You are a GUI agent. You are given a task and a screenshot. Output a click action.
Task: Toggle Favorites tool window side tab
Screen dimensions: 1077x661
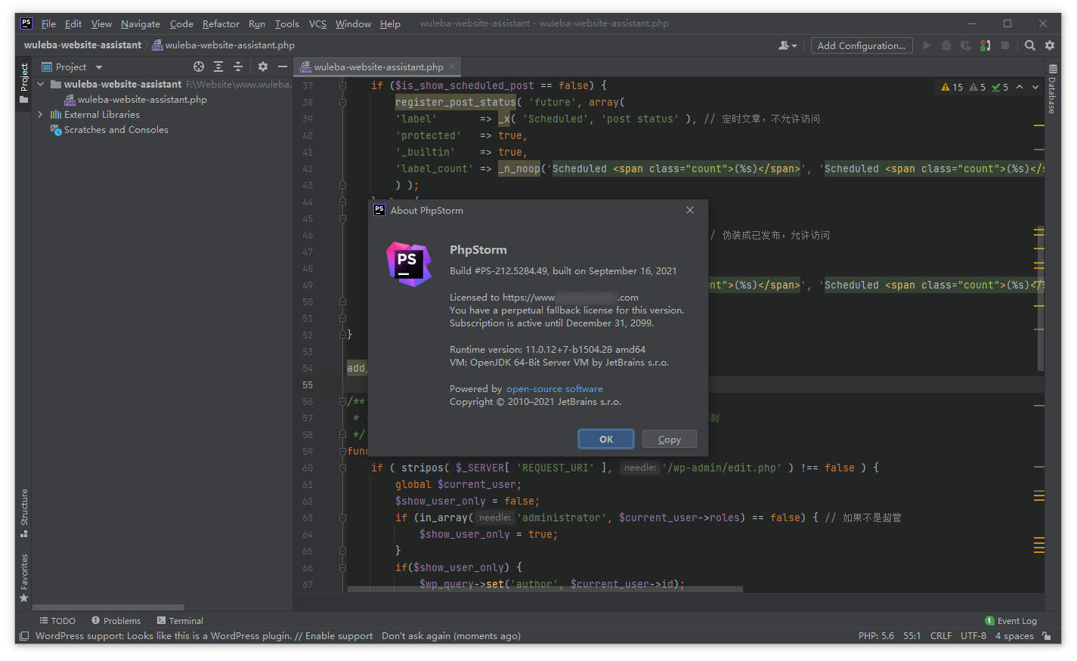(24, 577)
